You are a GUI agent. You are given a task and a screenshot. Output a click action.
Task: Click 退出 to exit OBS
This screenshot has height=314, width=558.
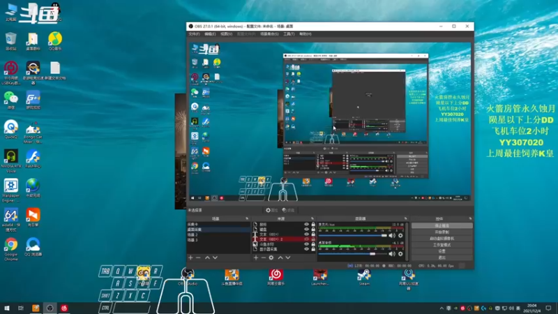click(x=442, y=257)
